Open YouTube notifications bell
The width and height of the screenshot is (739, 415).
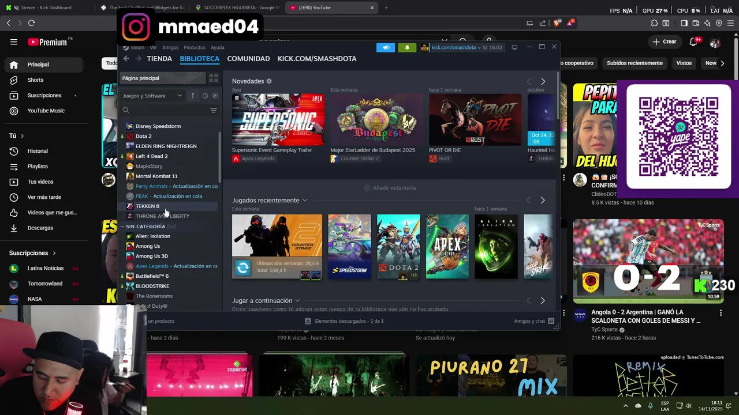coord(694,41)
